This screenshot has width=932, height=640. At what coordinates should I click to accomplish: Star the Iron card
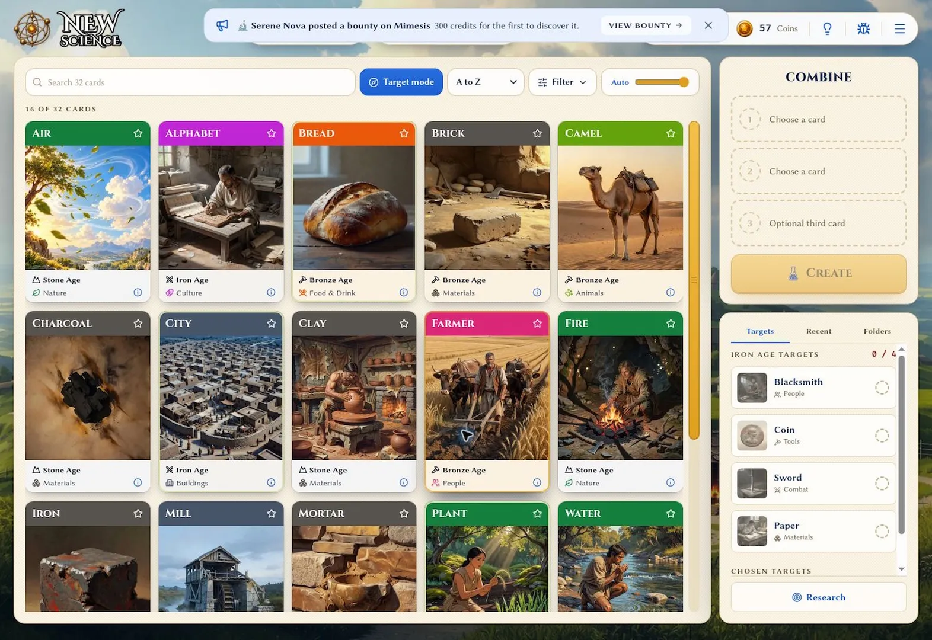click(x=138, y=514)
